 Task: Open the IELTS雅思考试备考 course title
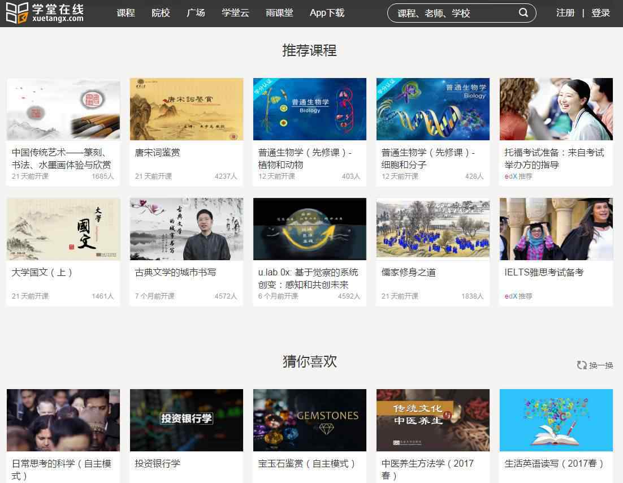click(x=544, y=273)
